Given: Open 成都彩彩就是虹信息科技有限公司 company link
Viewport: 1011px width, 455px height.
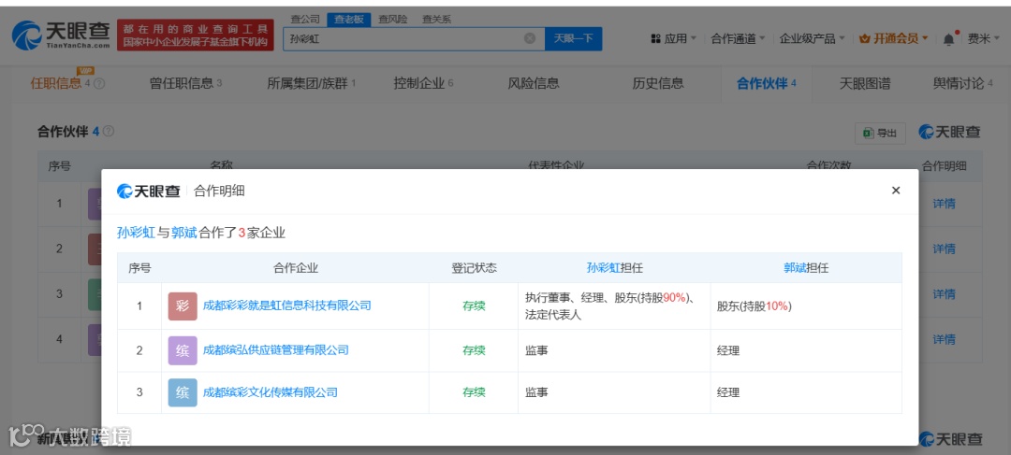Looking at the screenshot, I should pos(287,306).
